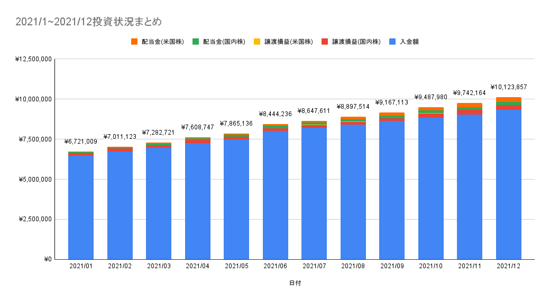Click the blue bar for 2021/06
This screenshot has width=550, height=302.
(276, 195)
